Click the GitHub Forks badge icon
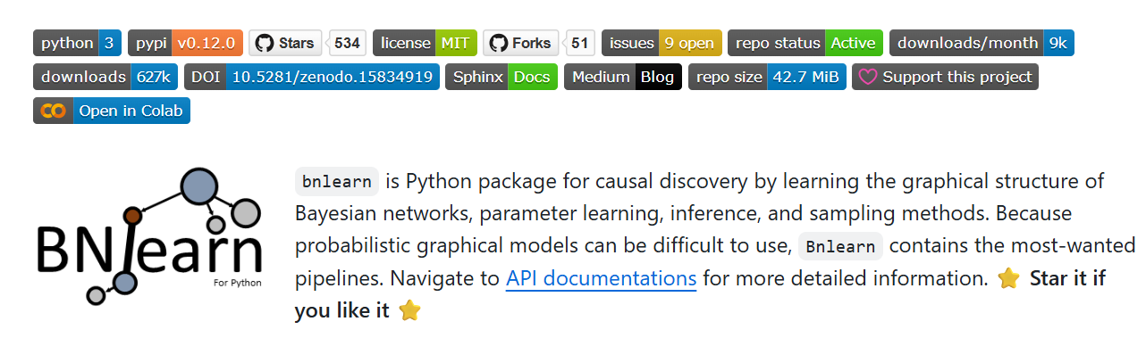 click(x=498, y=43)
